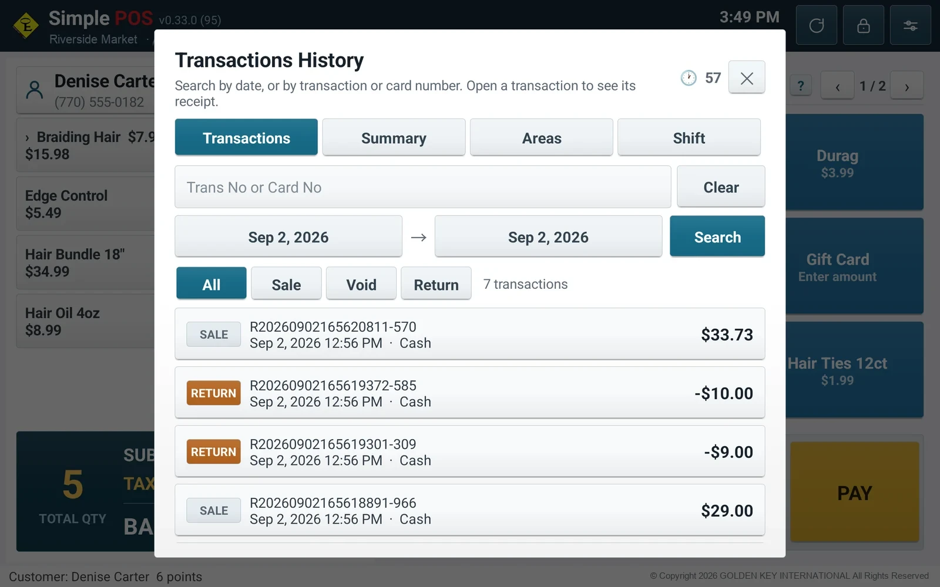Open return transaction R20260902165619372-585
Image resolution: width=940 pixels, height=587 pixels.
[x=470, y=393]
